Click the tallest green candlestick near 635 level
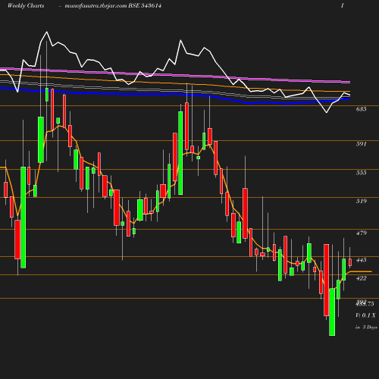 click(180, 153)
